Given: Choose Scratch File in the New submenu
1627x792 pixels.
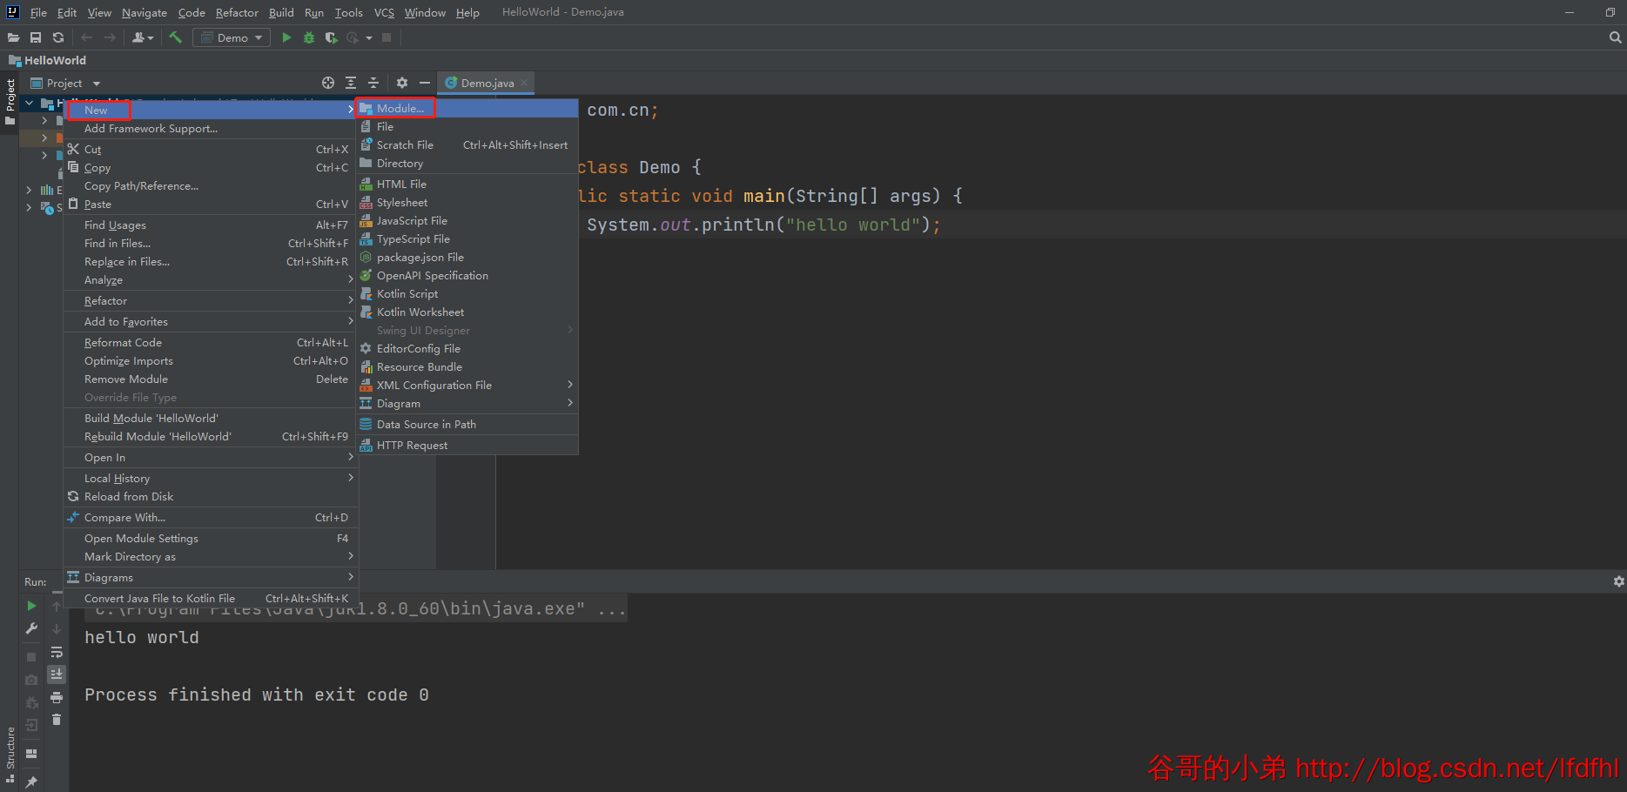Looking at the screenshot, I should [x=467, y=144].
